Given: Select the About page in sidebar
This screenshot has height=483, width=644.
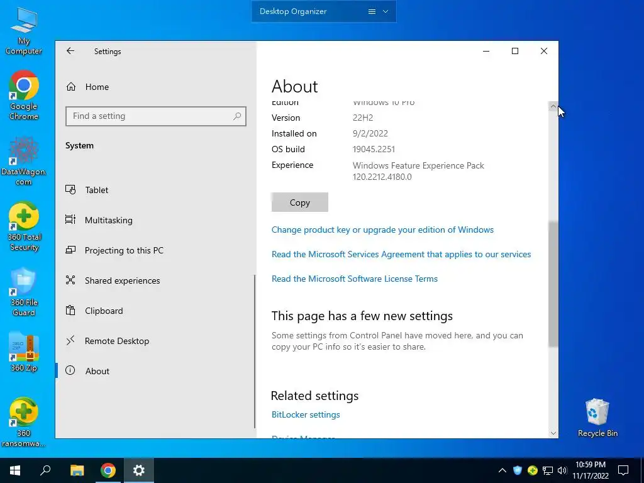Looking at the screenshot, I should 155,371.
